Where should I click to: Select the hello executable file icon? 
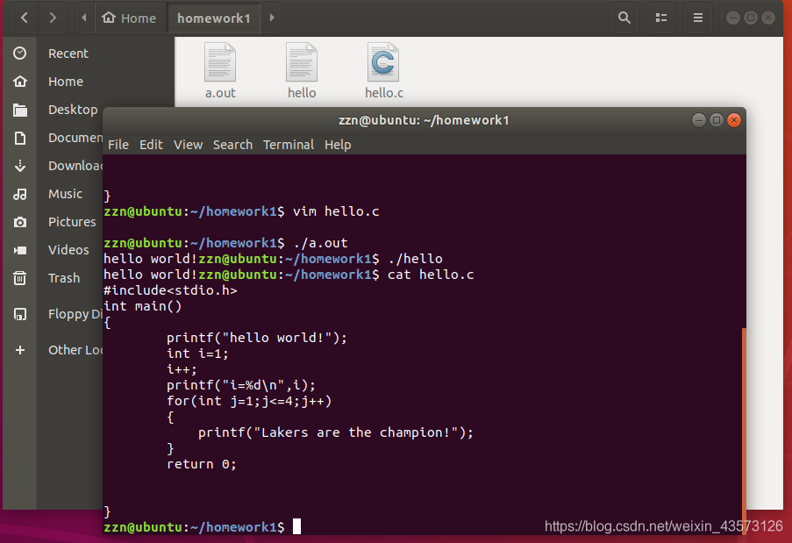(x=302, y=62)
